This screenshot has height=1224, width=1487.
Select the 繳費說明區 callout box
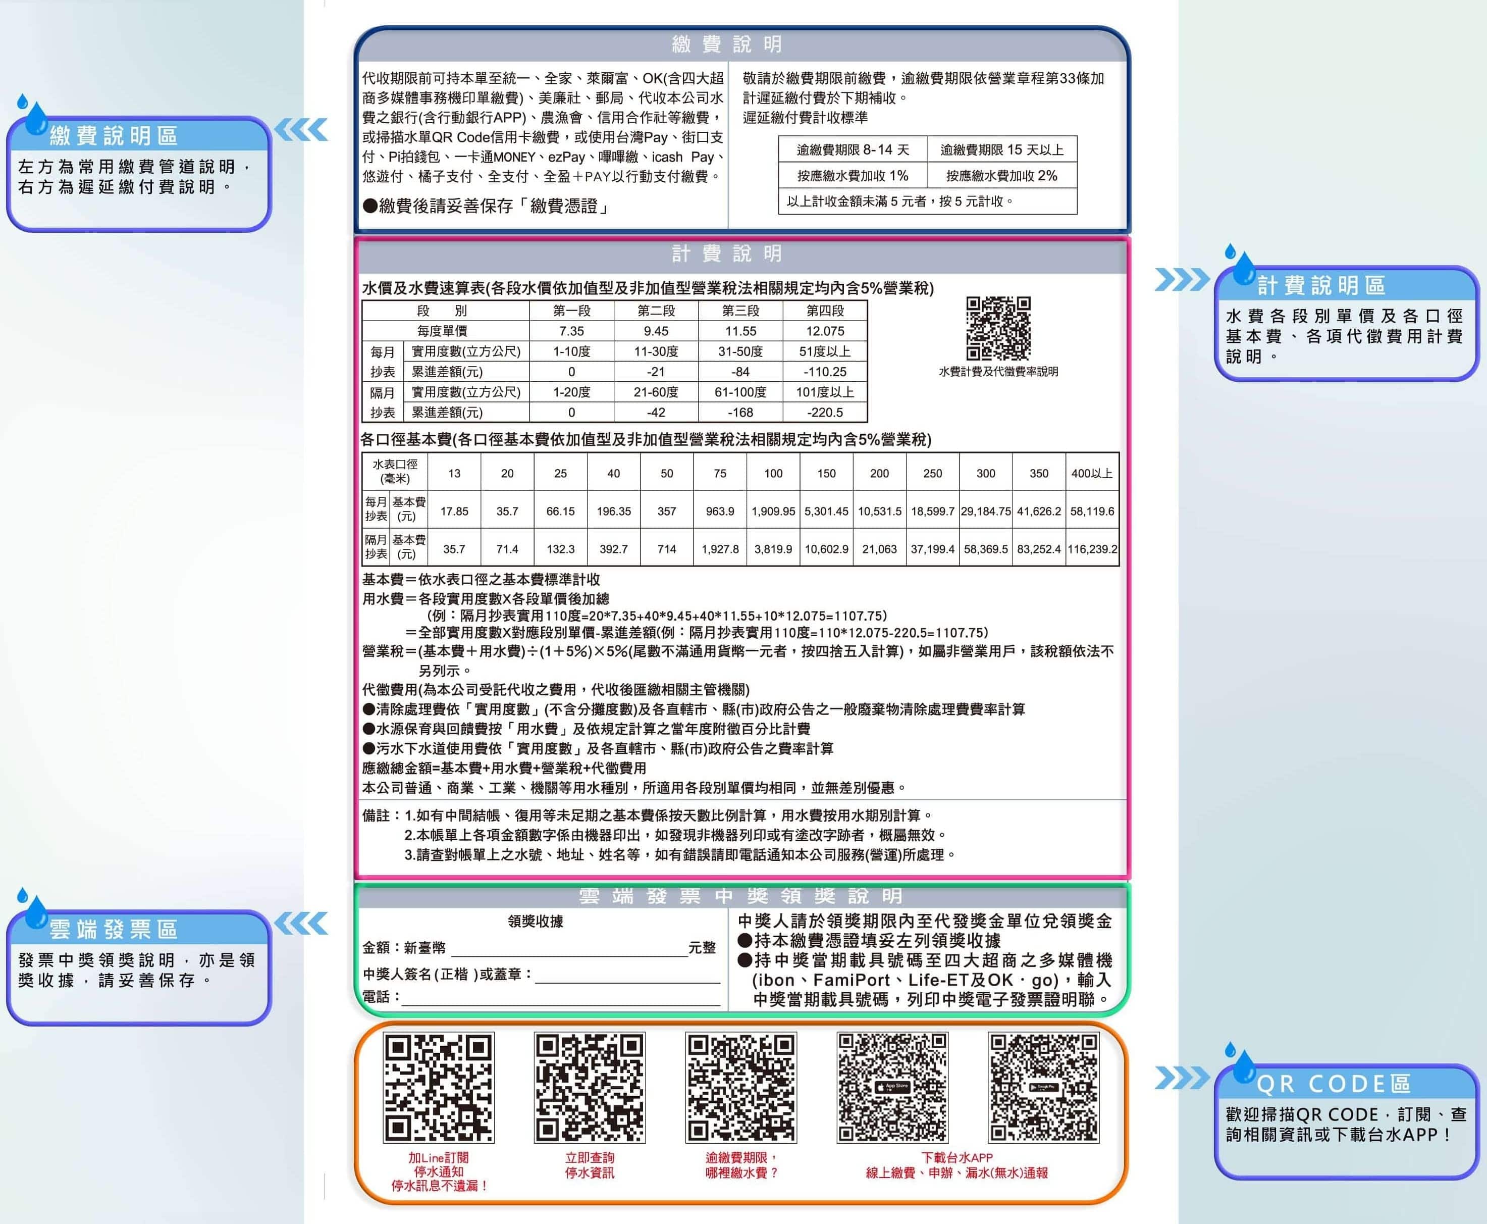tap(139, 174)
